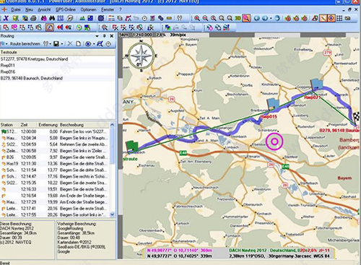Click the 1:240.000 scale indicator above map
Screen dimensions: 361x265
coord(143,35)
